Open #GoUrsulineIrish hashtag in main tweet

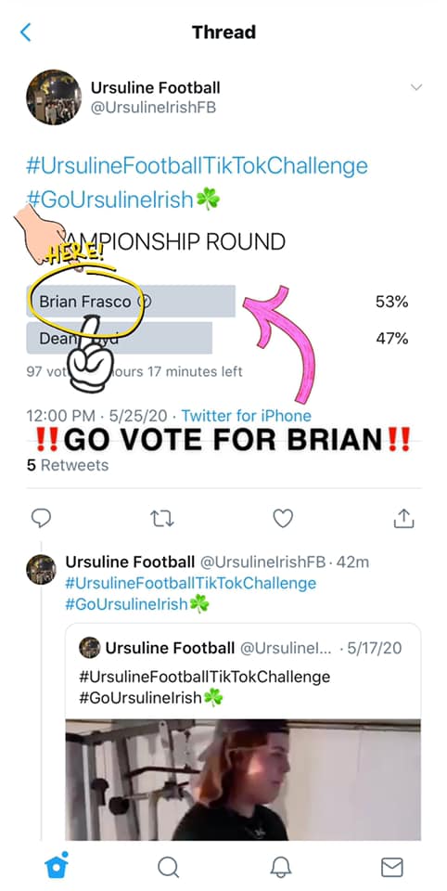point(110,200)
